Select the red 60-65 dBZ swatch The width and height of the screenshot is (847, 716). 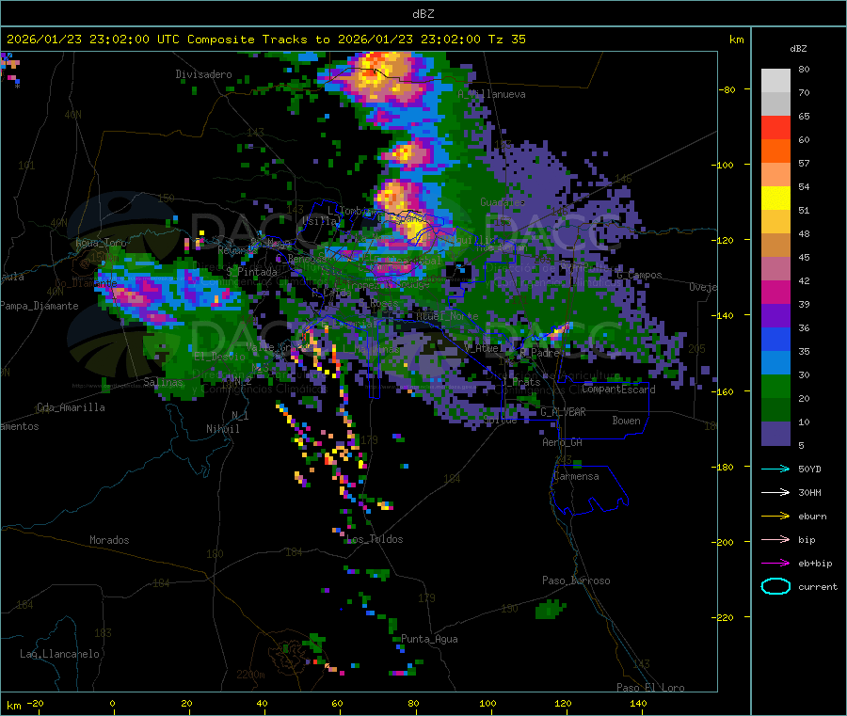pyautogui.click(x=775, y=127)
